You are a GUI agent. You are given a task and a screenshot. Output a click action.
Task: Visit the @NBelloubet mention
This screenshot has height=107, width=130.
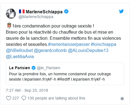tap(19, 51)
